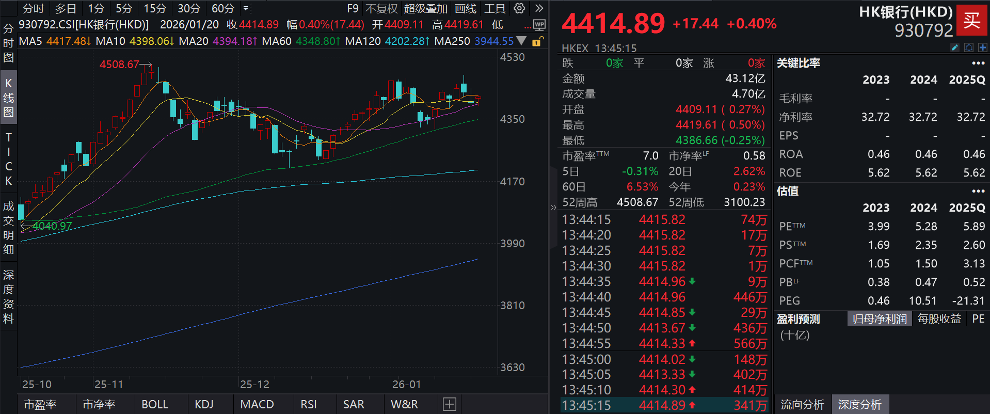The height and width of the screenshot is (414, 990).
Task: Set price alert with bell icon
Action: [969, 47]
